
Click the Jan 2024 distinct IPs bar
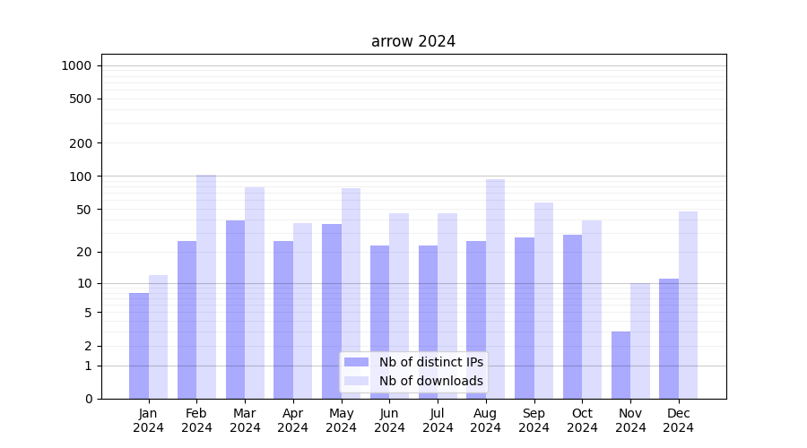click(x=139, y=346)
